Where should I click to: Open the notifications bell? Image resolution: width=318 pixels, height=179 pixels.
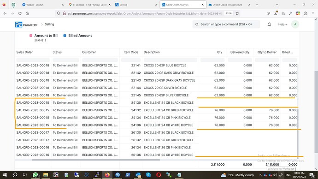click(269, 24)
